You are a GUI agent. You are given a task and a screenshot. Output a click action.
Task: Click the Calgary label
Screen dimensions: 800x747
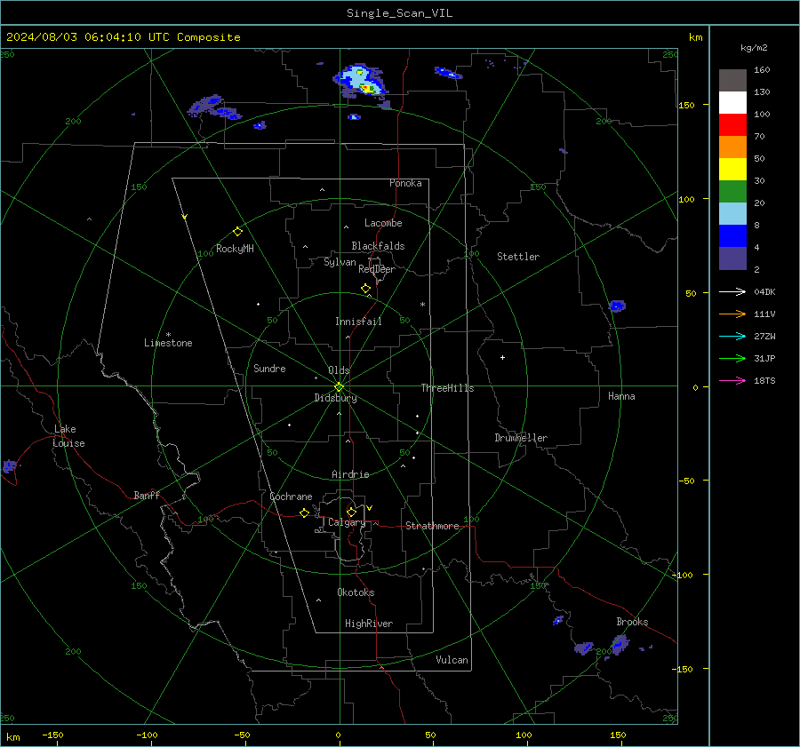pyautogui.click(x=347, y=522)
